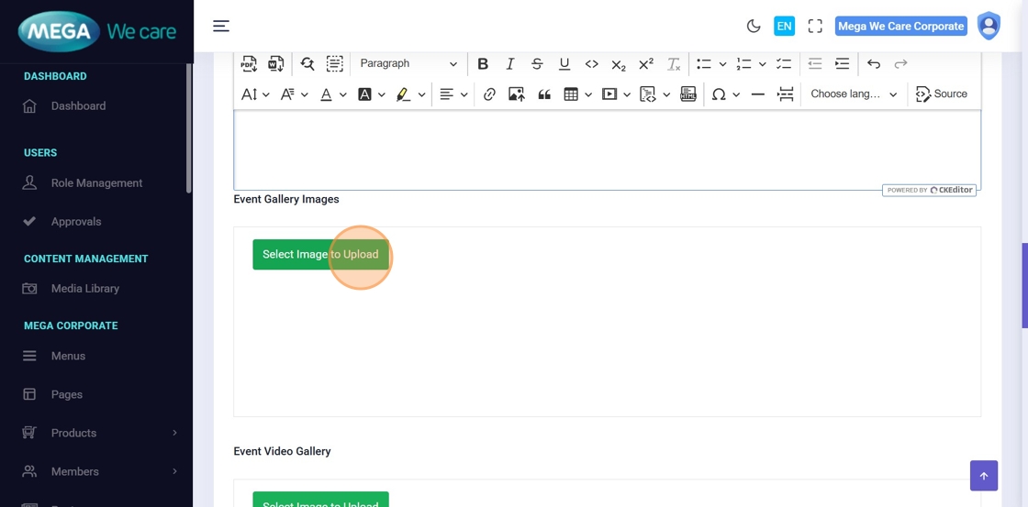The image size is (1028, 507).
Task: Click the undo arrow in editor
Action: (874, 64)
